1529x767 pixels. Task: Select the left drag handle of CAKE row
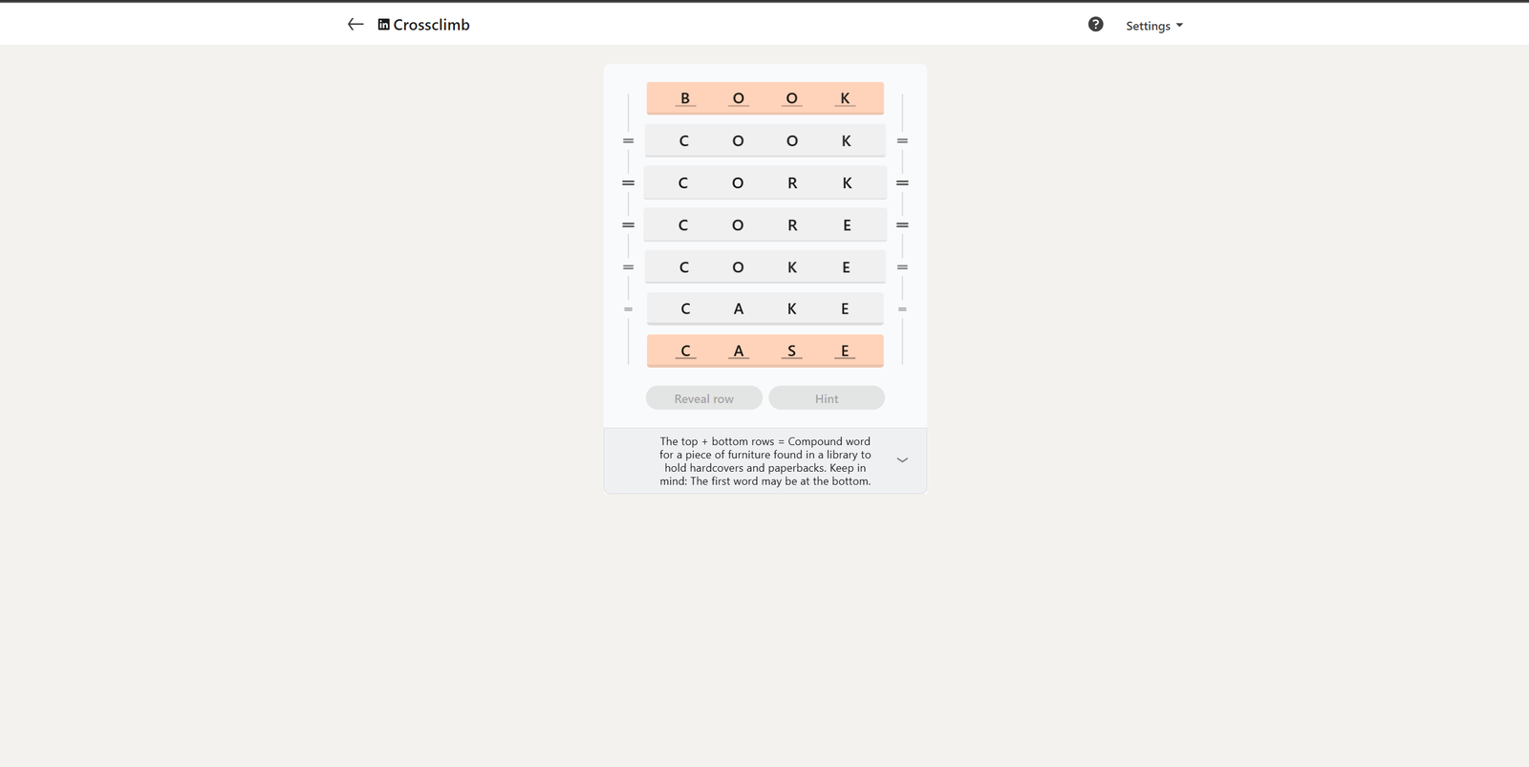point(628,309)
